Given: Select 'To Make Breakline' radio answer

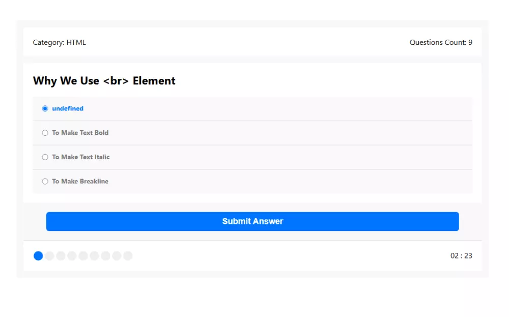Looking at the screenshot, I should (x=45, y=182).
